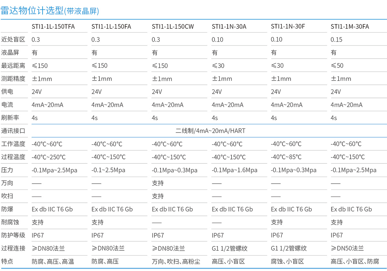Click -0.1Mpa~0.3Mpa under STI1-1L-150CW
Viewport: 387px width, 271px height.
click(x=174, y=170)
